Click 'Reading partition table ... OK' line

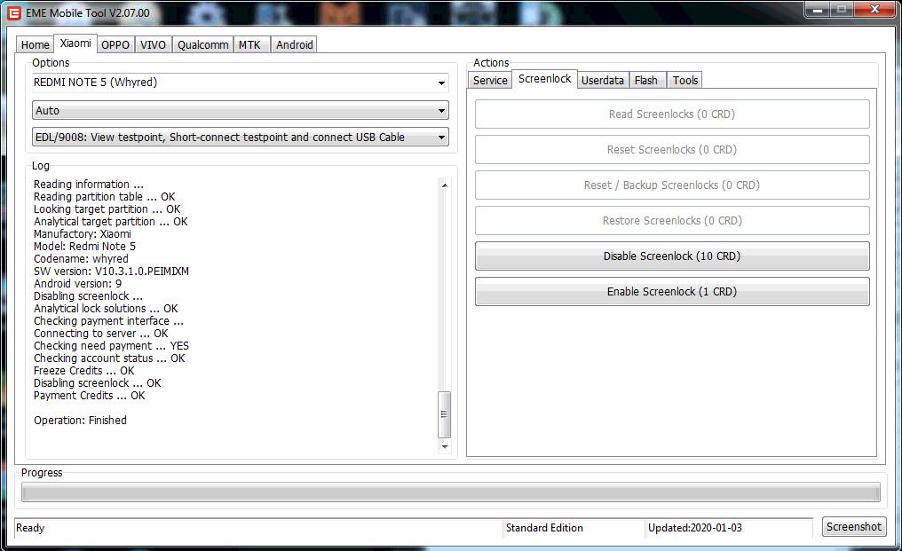[104, 197]
